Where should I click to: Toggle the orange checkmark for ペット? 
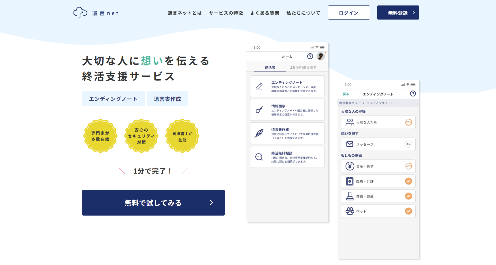pos(408,211)
